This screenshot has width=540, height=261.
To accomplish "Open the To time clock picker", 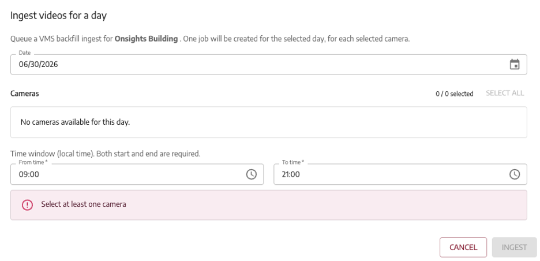I will pyautogui.click(x=515, y=174).
